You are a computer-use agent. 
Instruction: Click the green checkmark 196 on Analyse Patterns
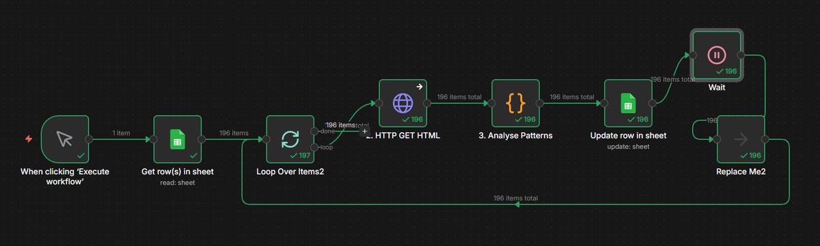[525, 120]
